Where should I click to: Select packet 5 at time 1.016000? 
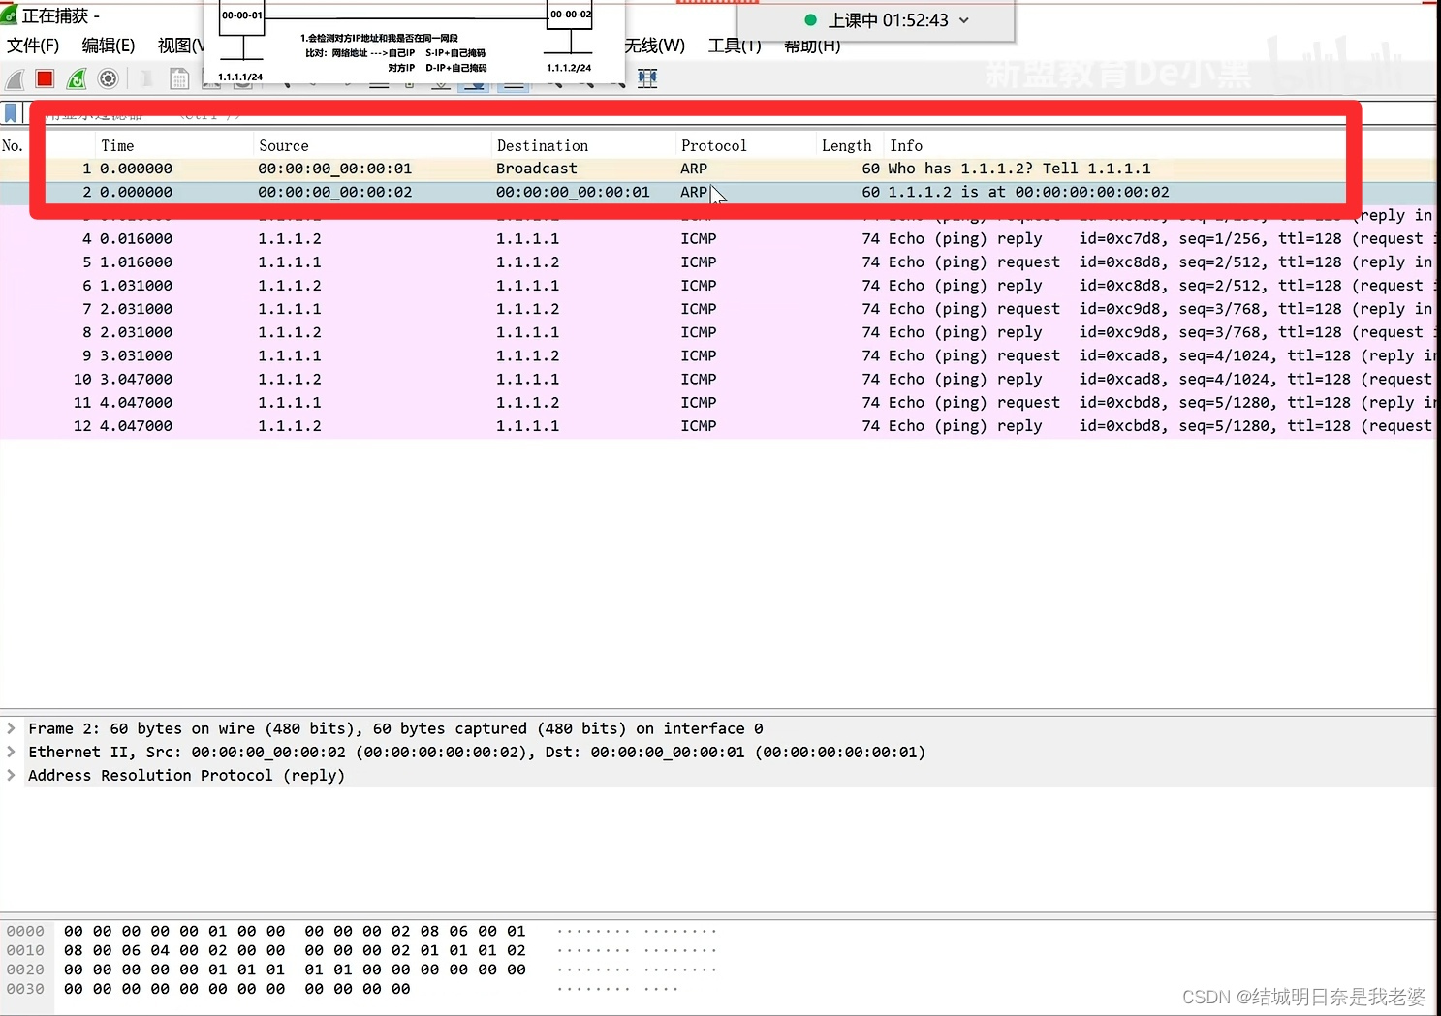718,262
